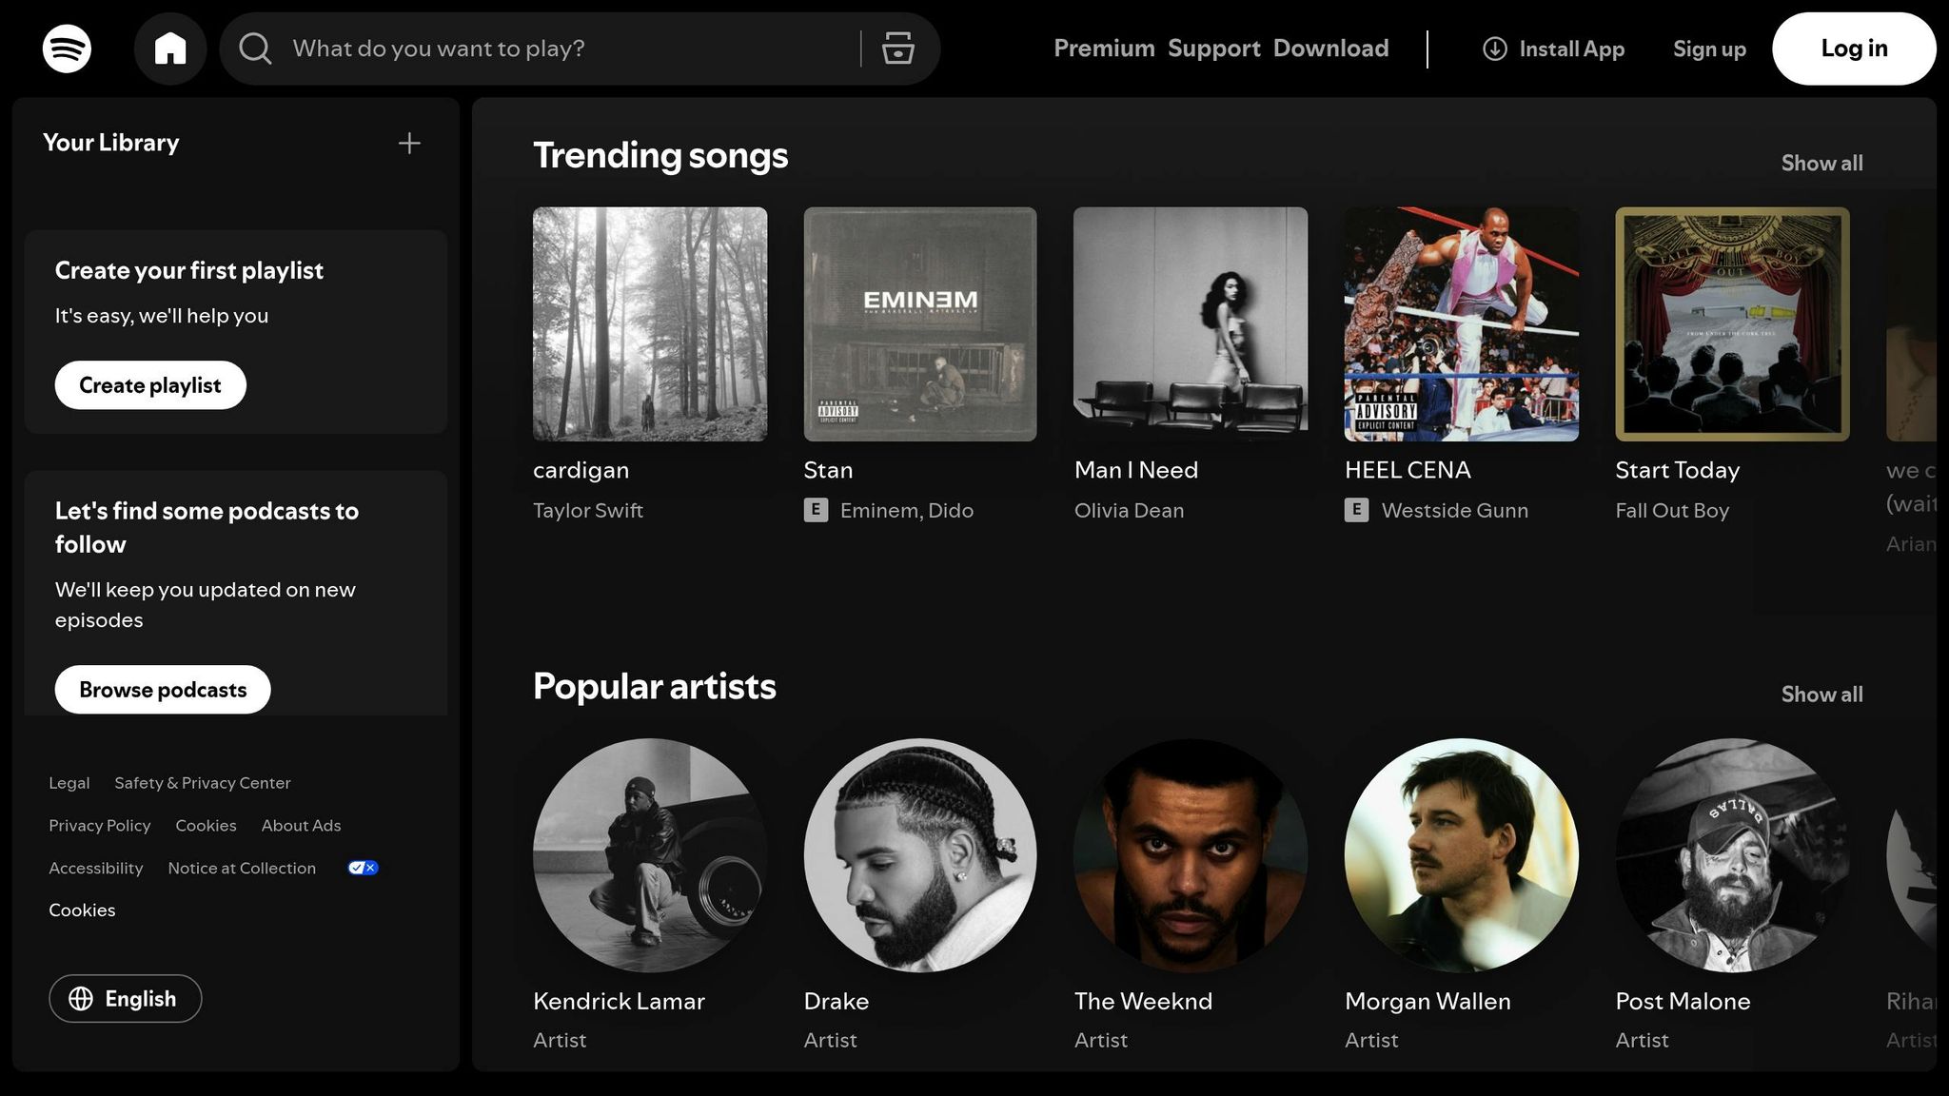The height and width of the screenshot is (1096, 1949).
Task: Click the Create playlist button
Action: [x=150, y=385]
